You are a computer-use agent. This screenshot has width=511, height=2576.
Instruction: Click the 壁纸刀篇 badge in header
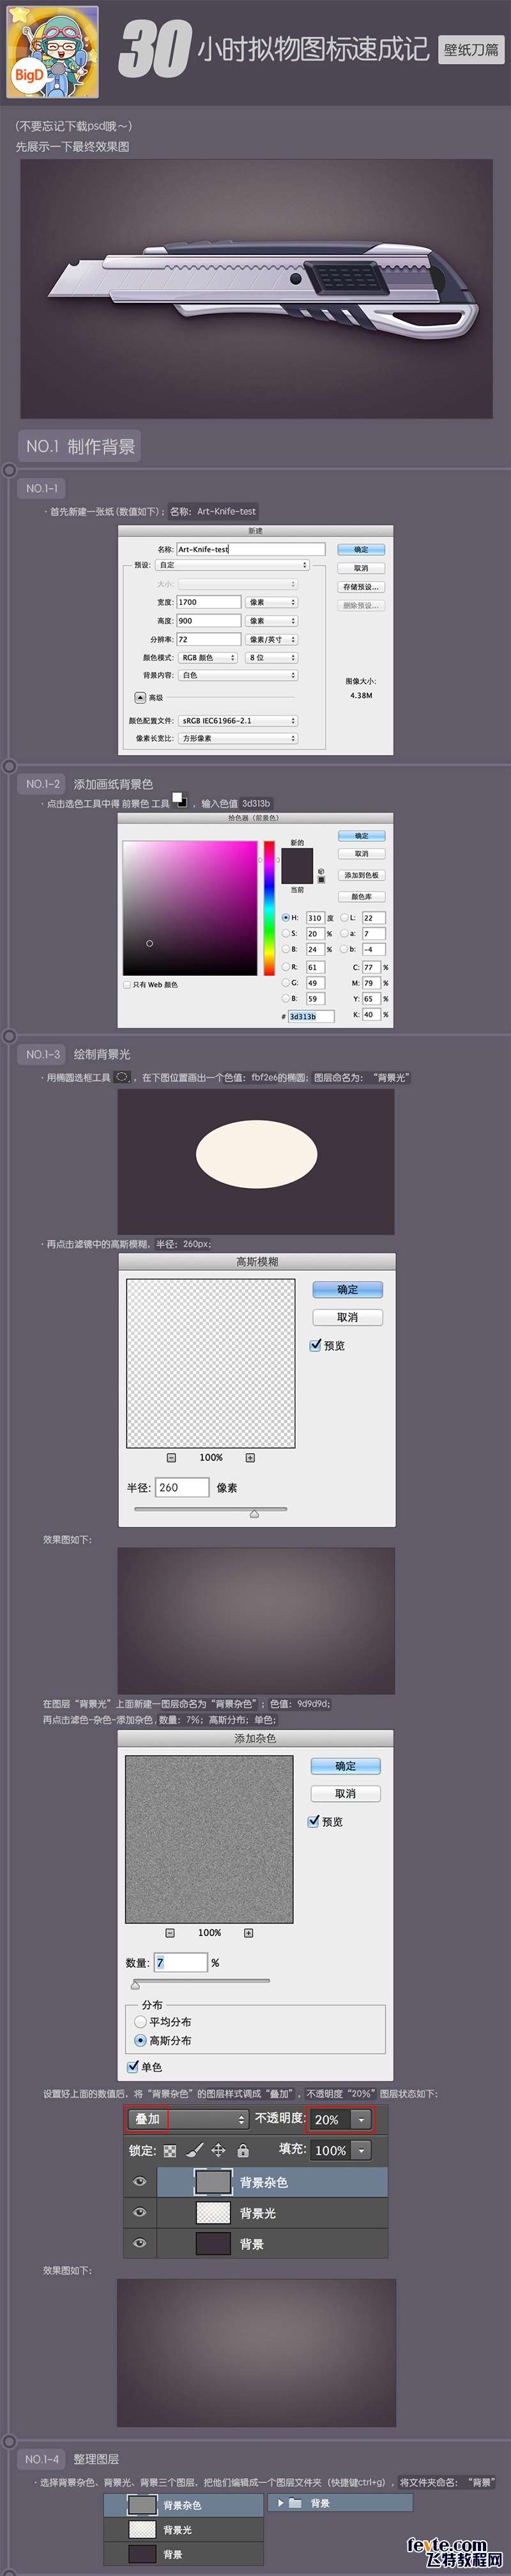pos(471,49)
